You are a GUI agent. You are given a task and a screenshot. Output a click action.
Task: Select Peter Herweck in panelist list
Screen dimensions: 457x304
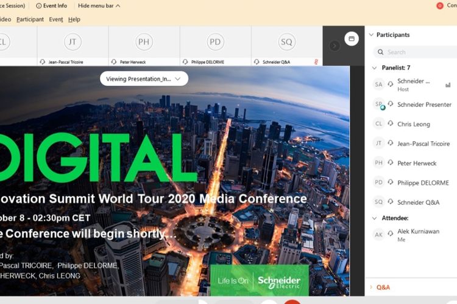click(x=411, y=163)
